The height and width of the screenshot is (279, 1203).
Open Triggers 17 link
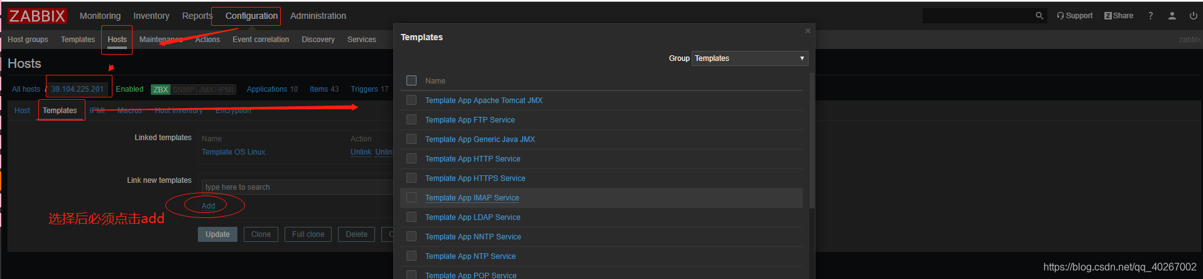point(369,89)
